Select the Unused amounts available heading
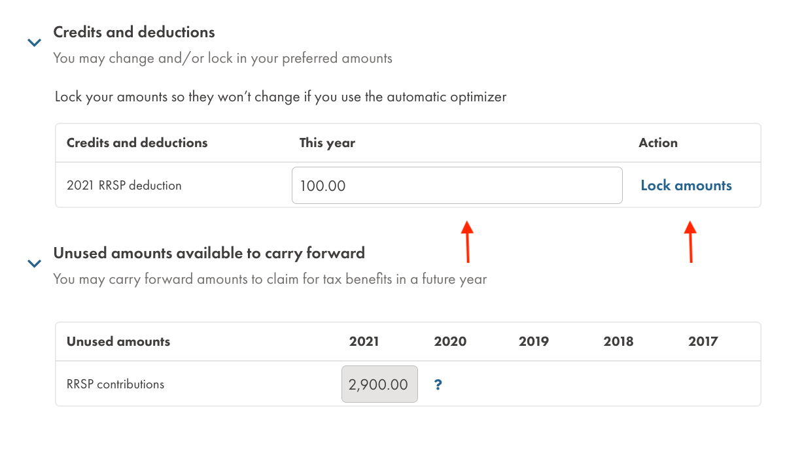Viewport: 802px width, 455px height. (x=209, y=253)
